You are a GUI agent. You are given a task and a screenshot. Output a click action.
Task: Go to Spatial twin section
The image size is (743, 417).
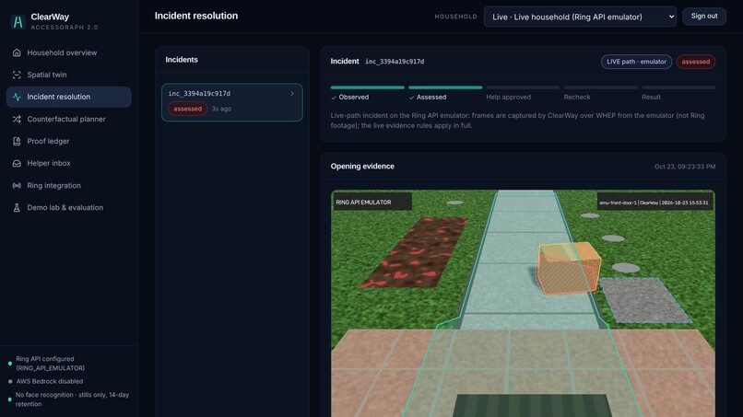click(69, 75)
